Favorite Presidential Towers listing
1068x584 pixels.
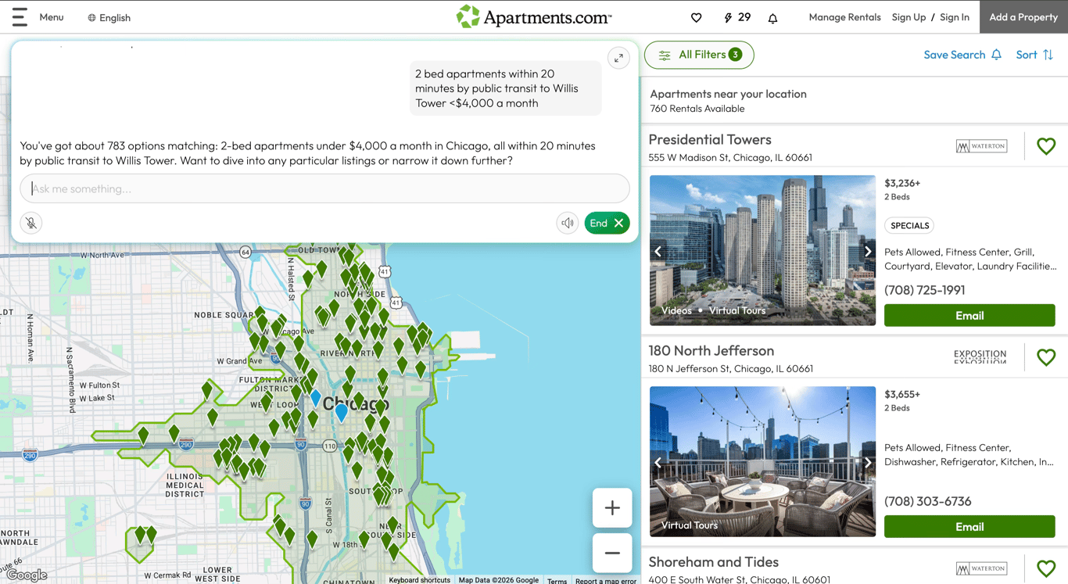tap(1046, 146)
